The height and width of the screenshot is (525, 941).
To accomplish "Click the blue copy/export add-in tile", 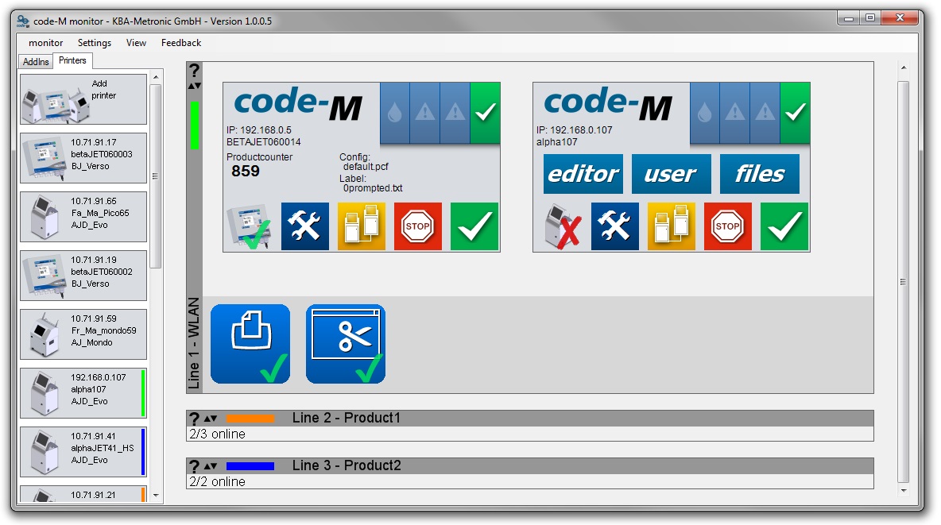I will 250,344.
